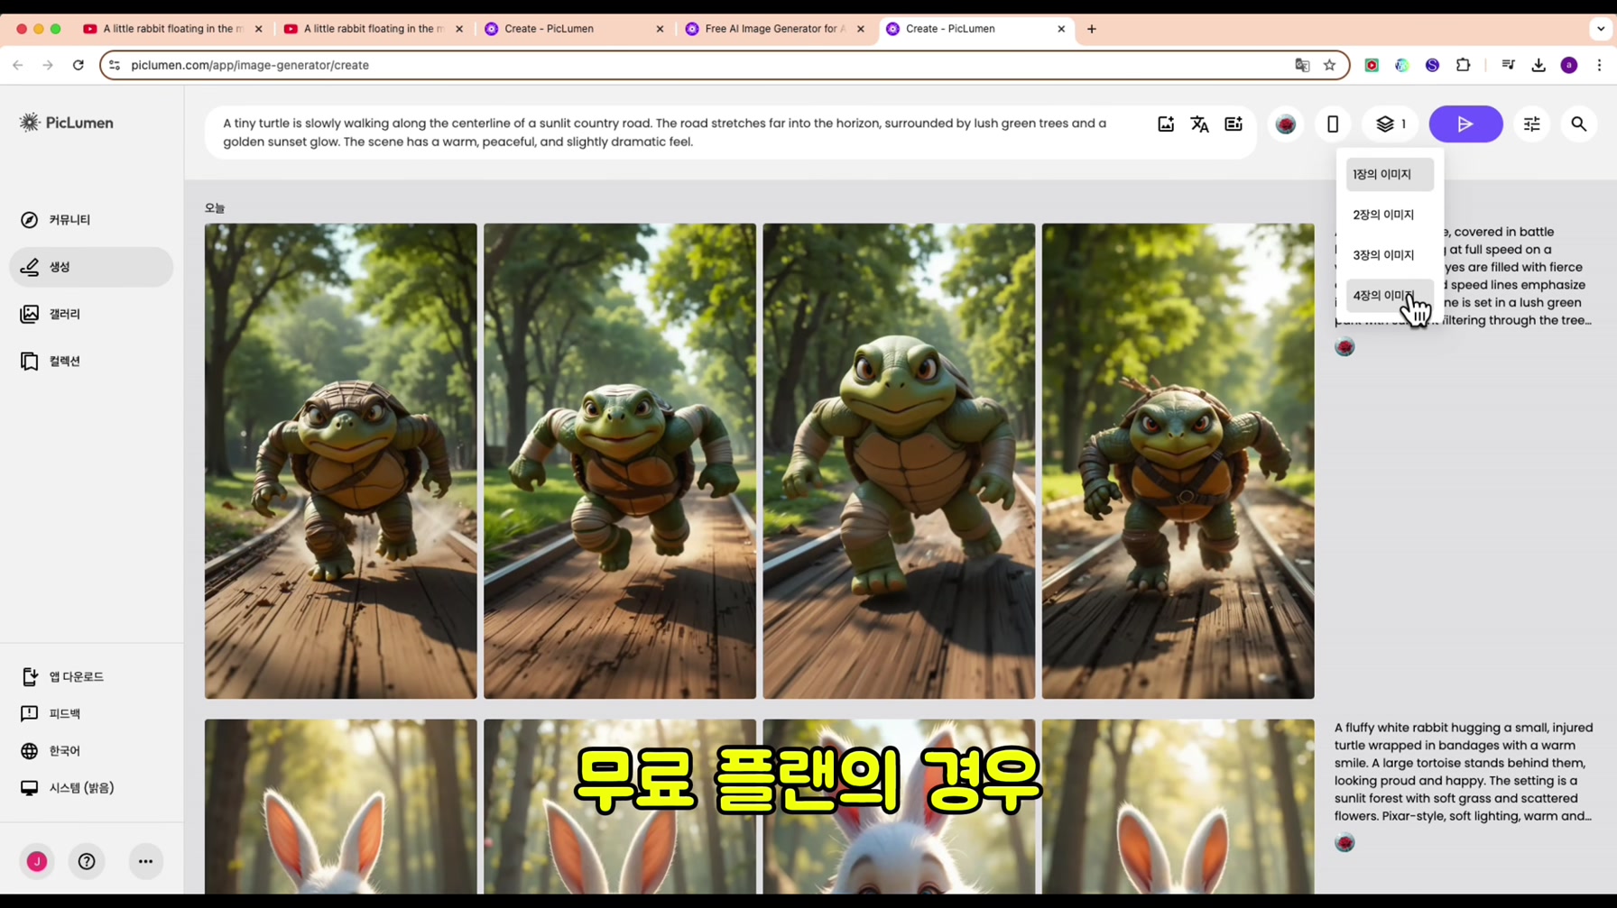Open the three-dots more menu
This screenshot has width=1617, height=908.
point(145,861)
